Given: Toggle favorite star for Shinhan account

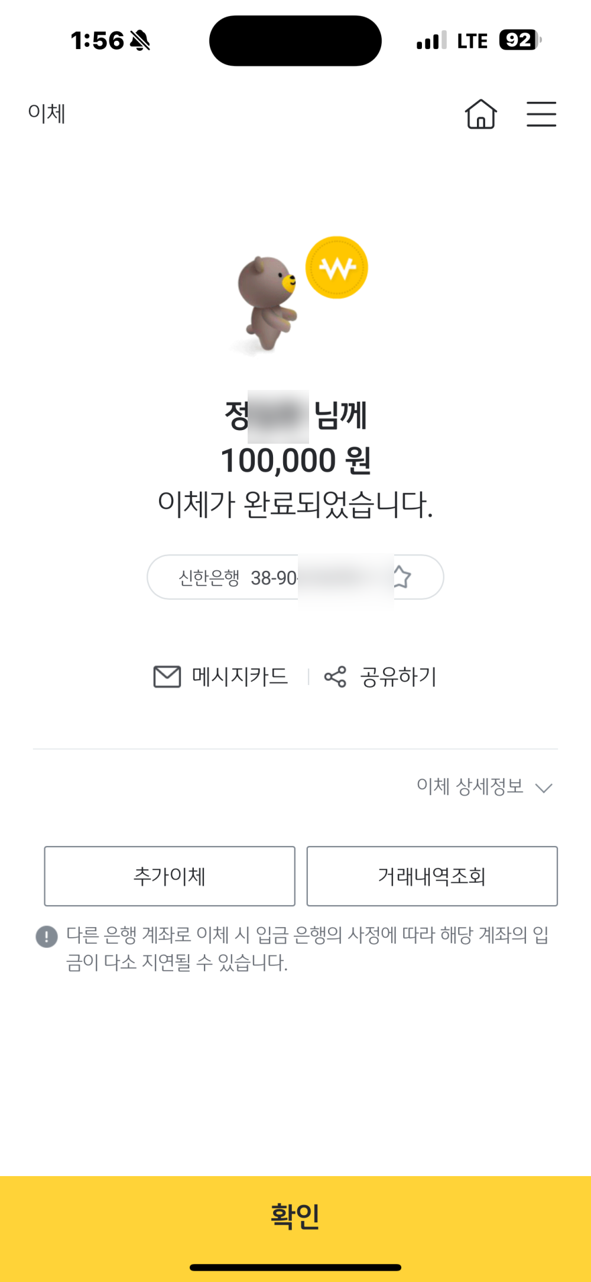Looking at the screenshot, I should pos(402,576).
